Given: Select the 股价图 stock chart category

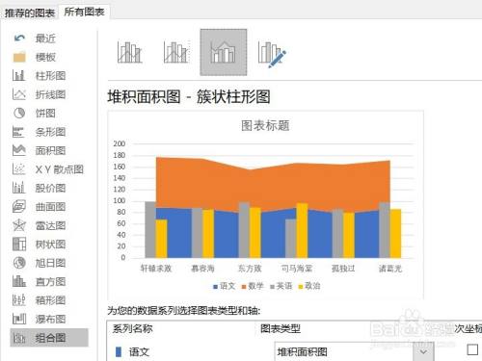Looking at the screenshot, I should (40, 188).
